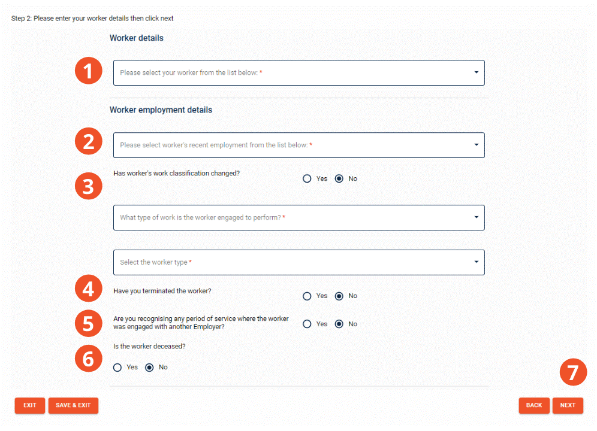This screenshot has height=431, width=597.
Task: Click the SAVE & EXIT button
Action: [73, 405]
